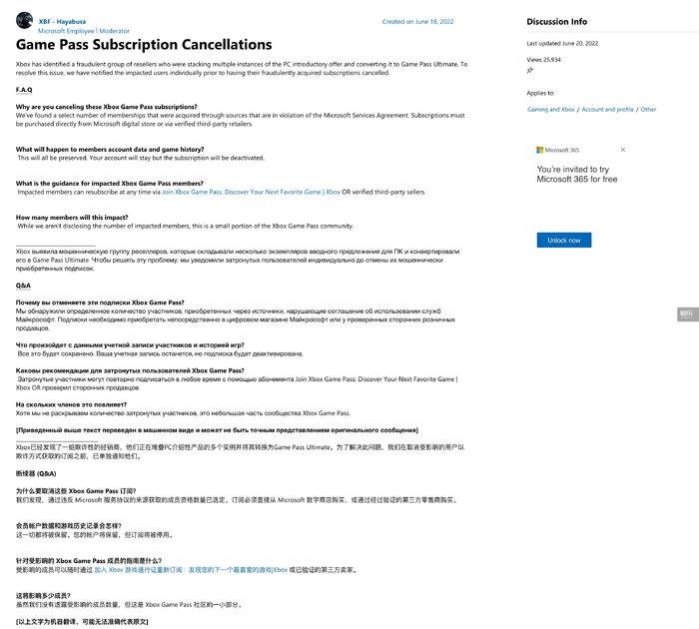Click the floating translate button at right edge
The image size is (699, 629).
point(686,314)
